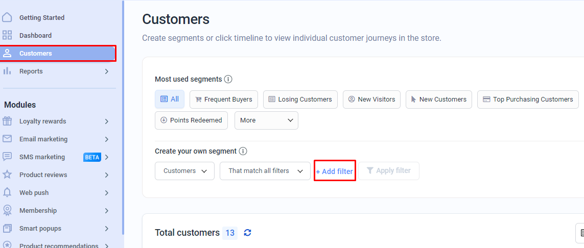
Task: Open the More segments dropdown
Action: tap(266, 120)
